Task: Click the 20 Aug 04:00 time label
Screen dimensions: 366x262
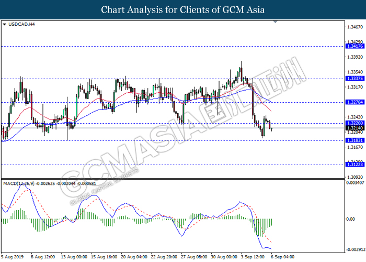Action: [x=134, y=257]
